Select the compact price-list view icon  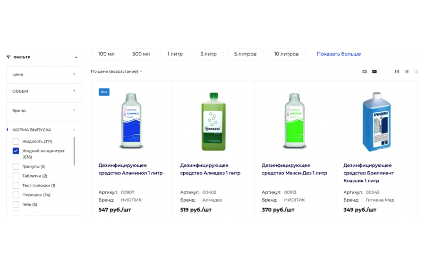coord(416,71)
